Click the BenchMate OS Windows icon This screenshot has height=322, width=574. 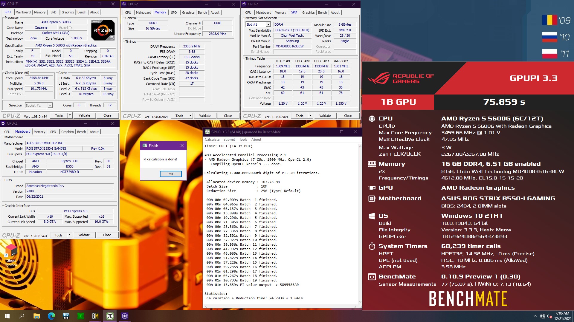(372, 216)
